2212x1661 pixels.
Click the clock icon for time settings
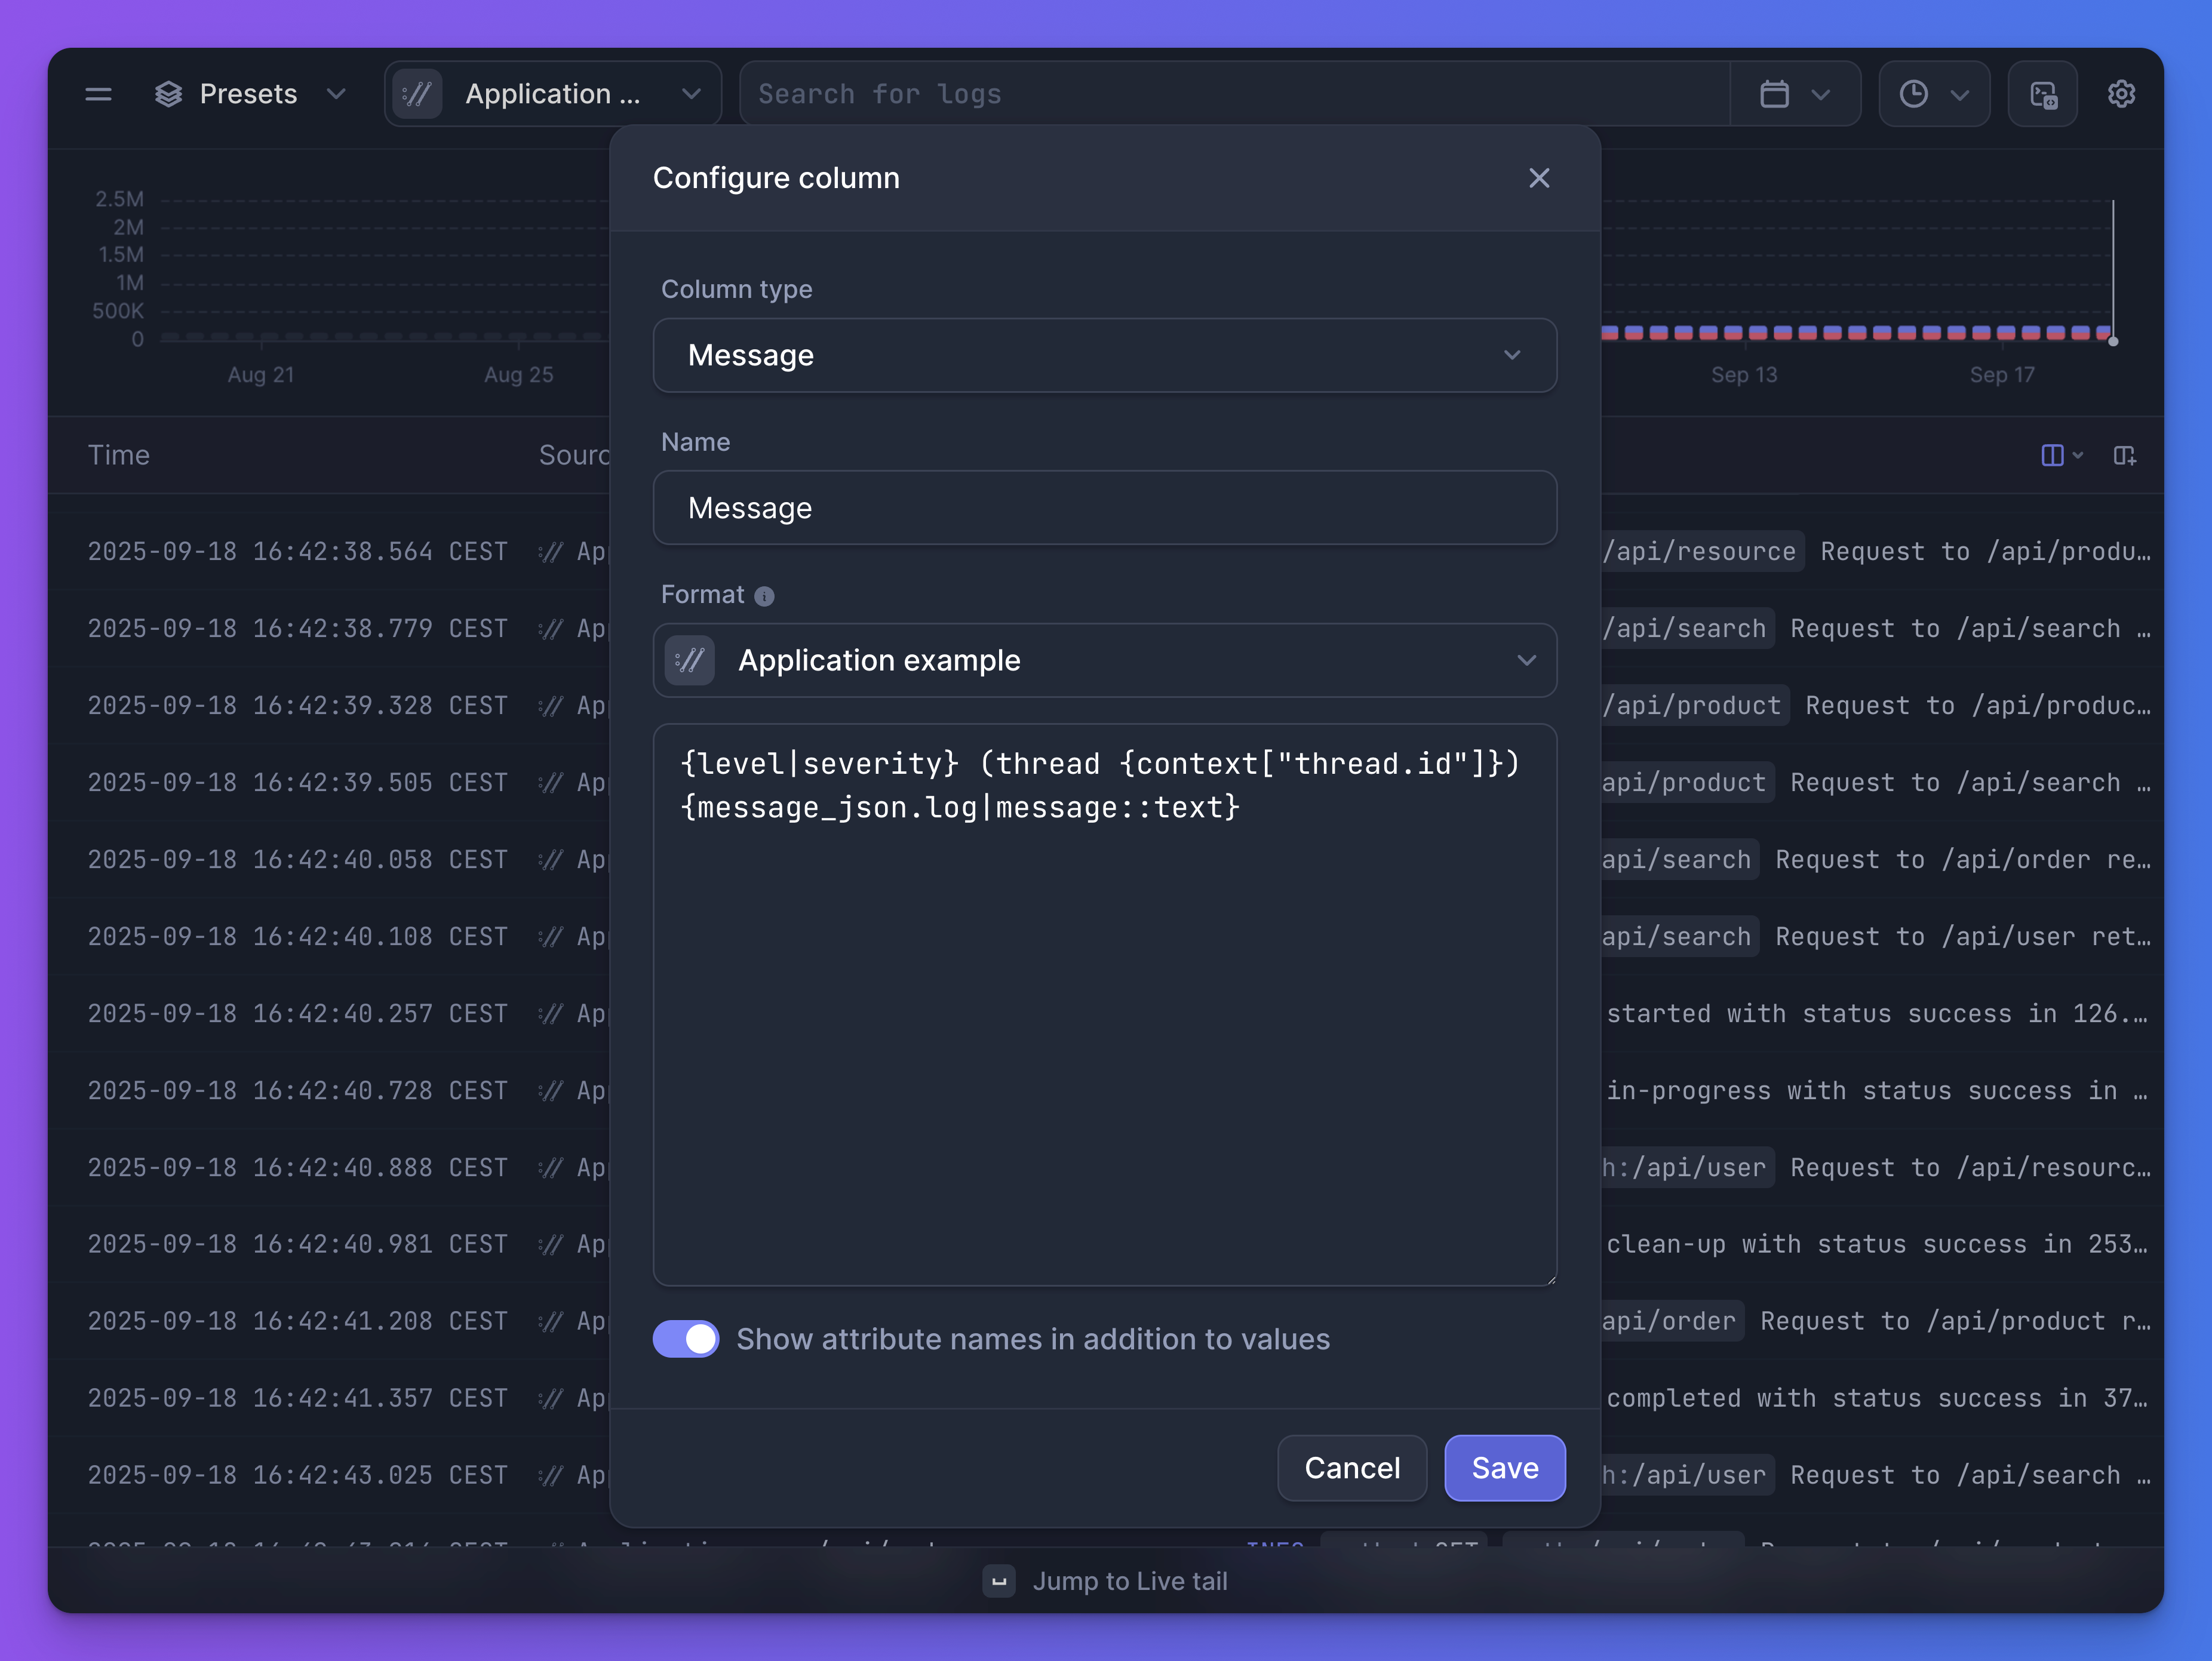(1914, 93)
